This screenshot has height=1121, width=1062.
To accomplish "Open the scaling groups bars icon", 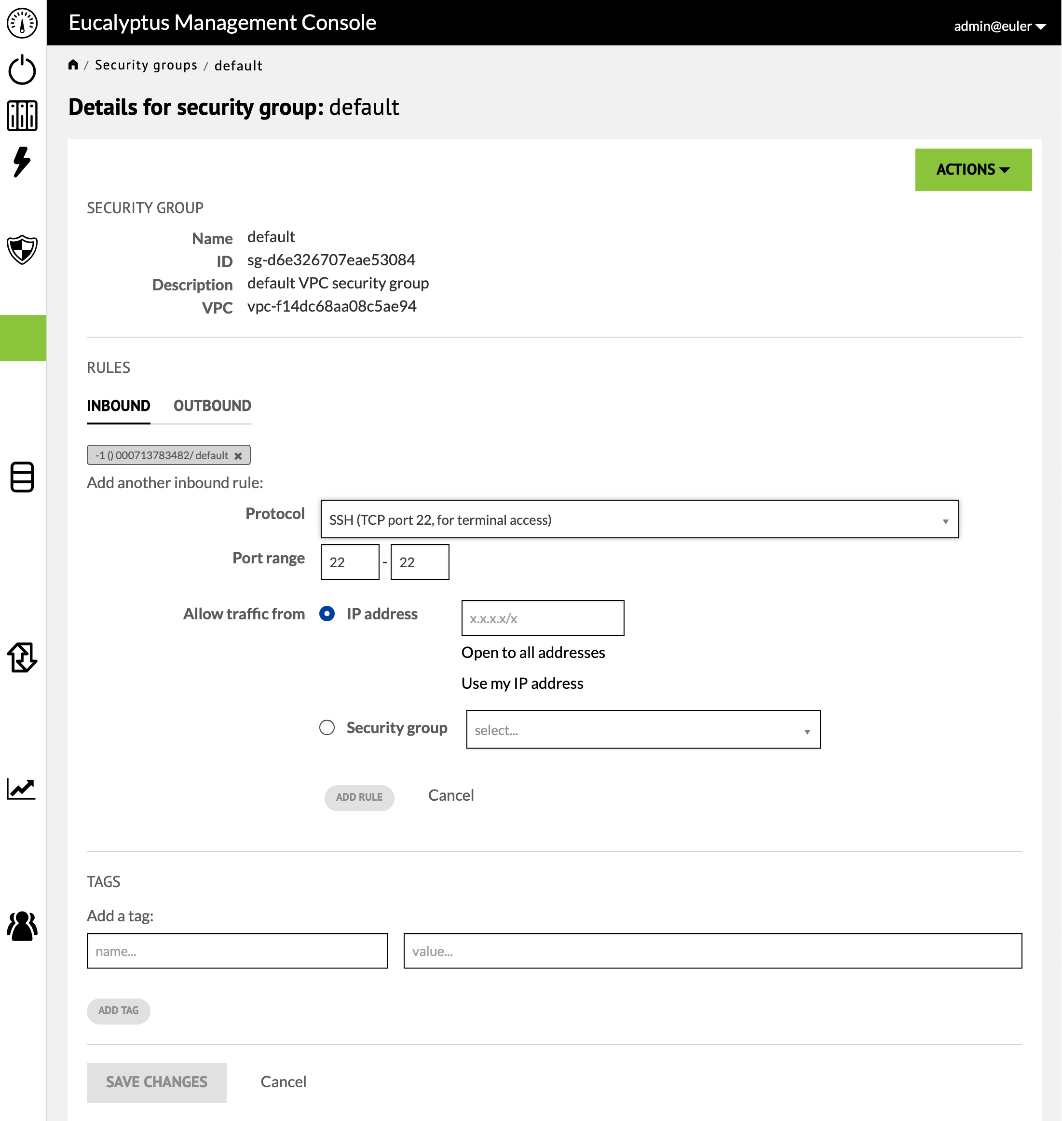I will 22,115.
